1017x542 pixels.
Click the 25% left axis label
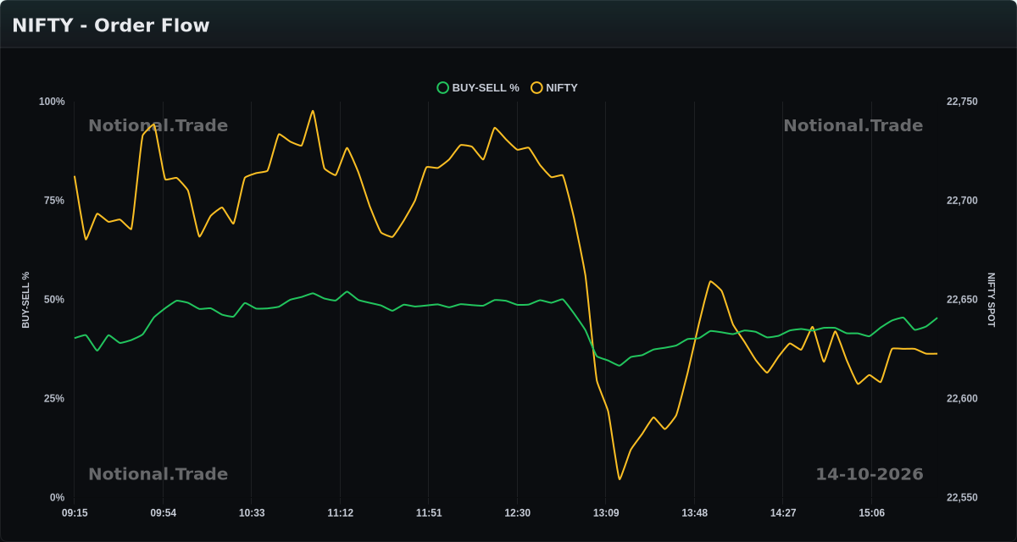tap(54, 399)
